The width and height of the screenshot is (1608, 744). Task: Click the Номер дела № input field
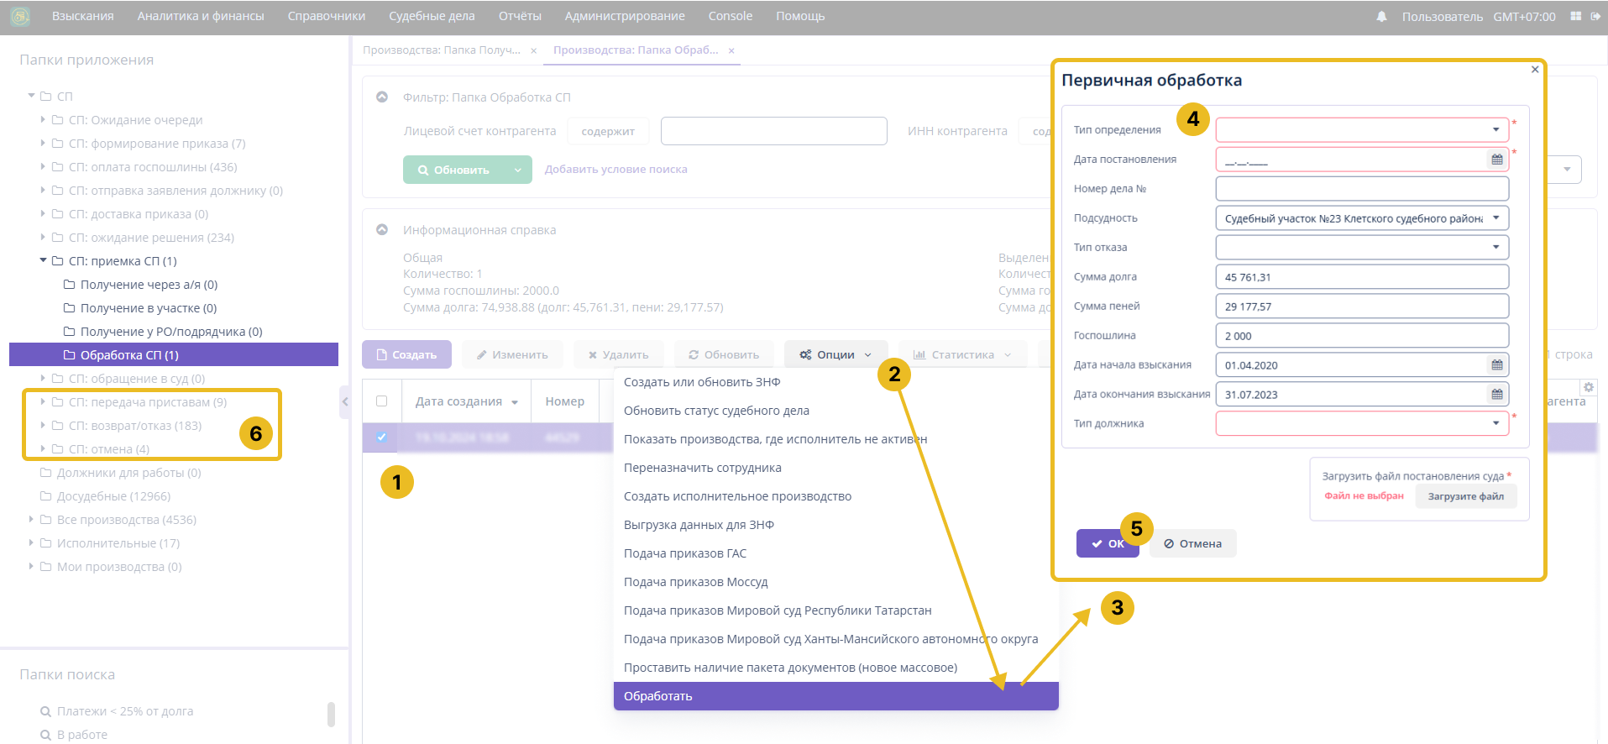(1361, 189)
